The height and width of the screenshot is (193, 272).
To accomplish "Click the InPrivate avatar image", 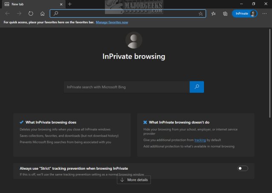I will (134, 40).
